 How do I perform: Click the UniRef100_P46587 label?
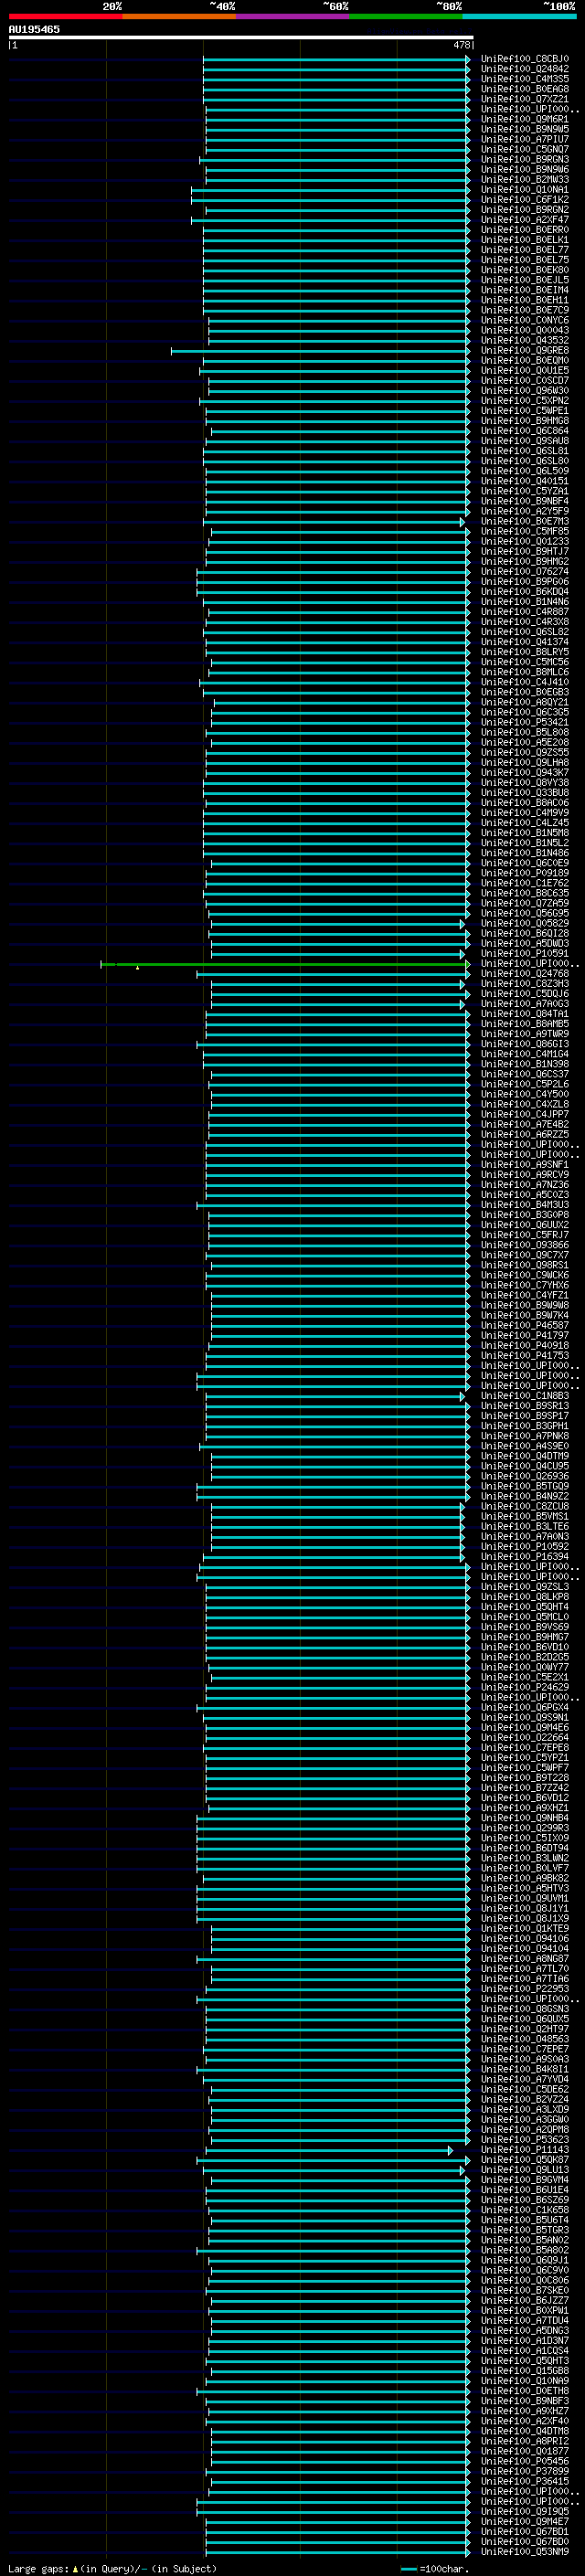pyautogui.click(x=525, y=1325)
